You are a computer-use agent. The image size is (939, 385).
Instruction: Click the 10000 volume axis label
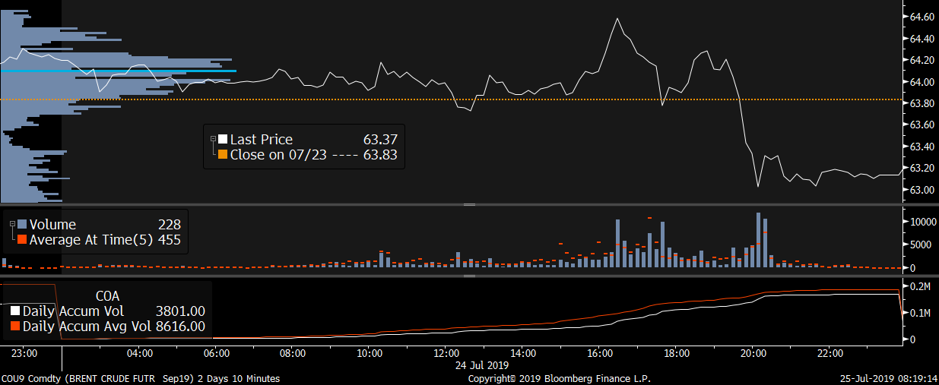(923, 222)
